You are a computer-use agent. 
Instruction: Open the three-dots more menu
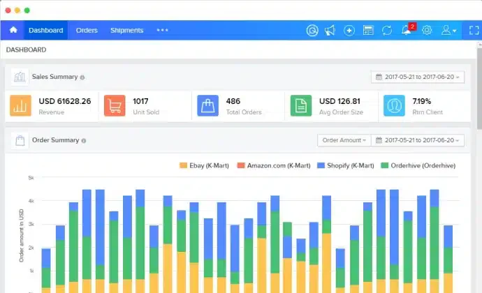coord(162,30)
